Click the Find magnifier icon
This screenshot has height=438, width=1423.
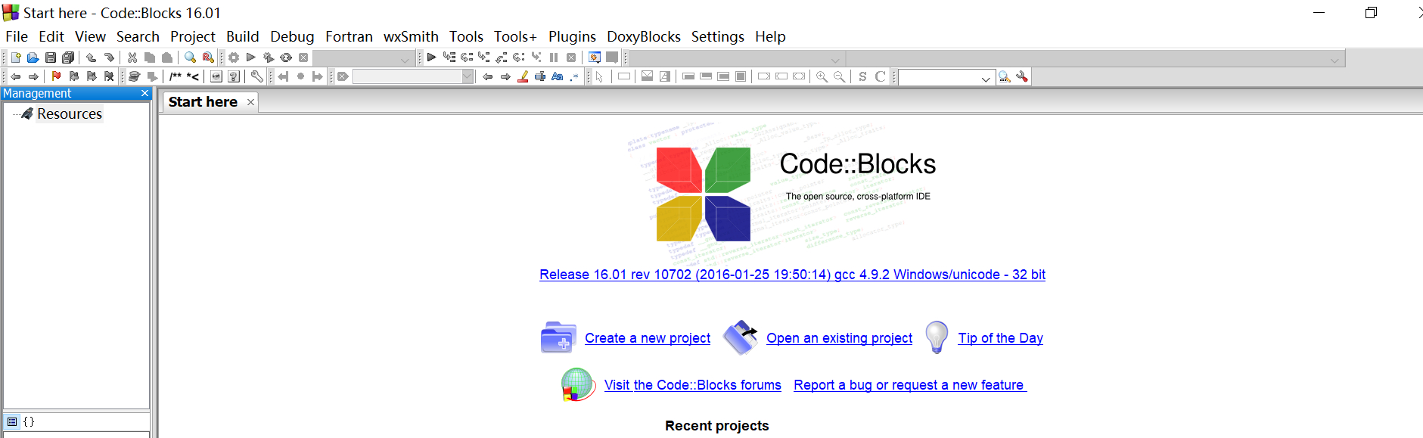191,57
